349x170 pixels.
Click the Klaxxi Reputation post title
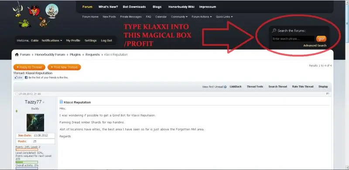tap(77, 102)
